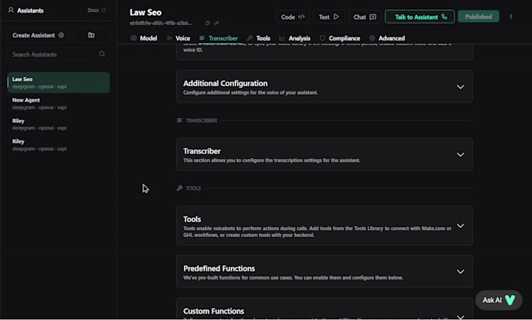Switch to the Advanced tab

(x=387, y=38)
